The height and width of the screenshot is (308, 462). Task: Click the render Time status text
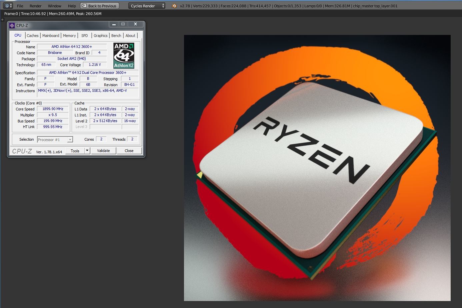pyautogui.click(x=33, y=14)
